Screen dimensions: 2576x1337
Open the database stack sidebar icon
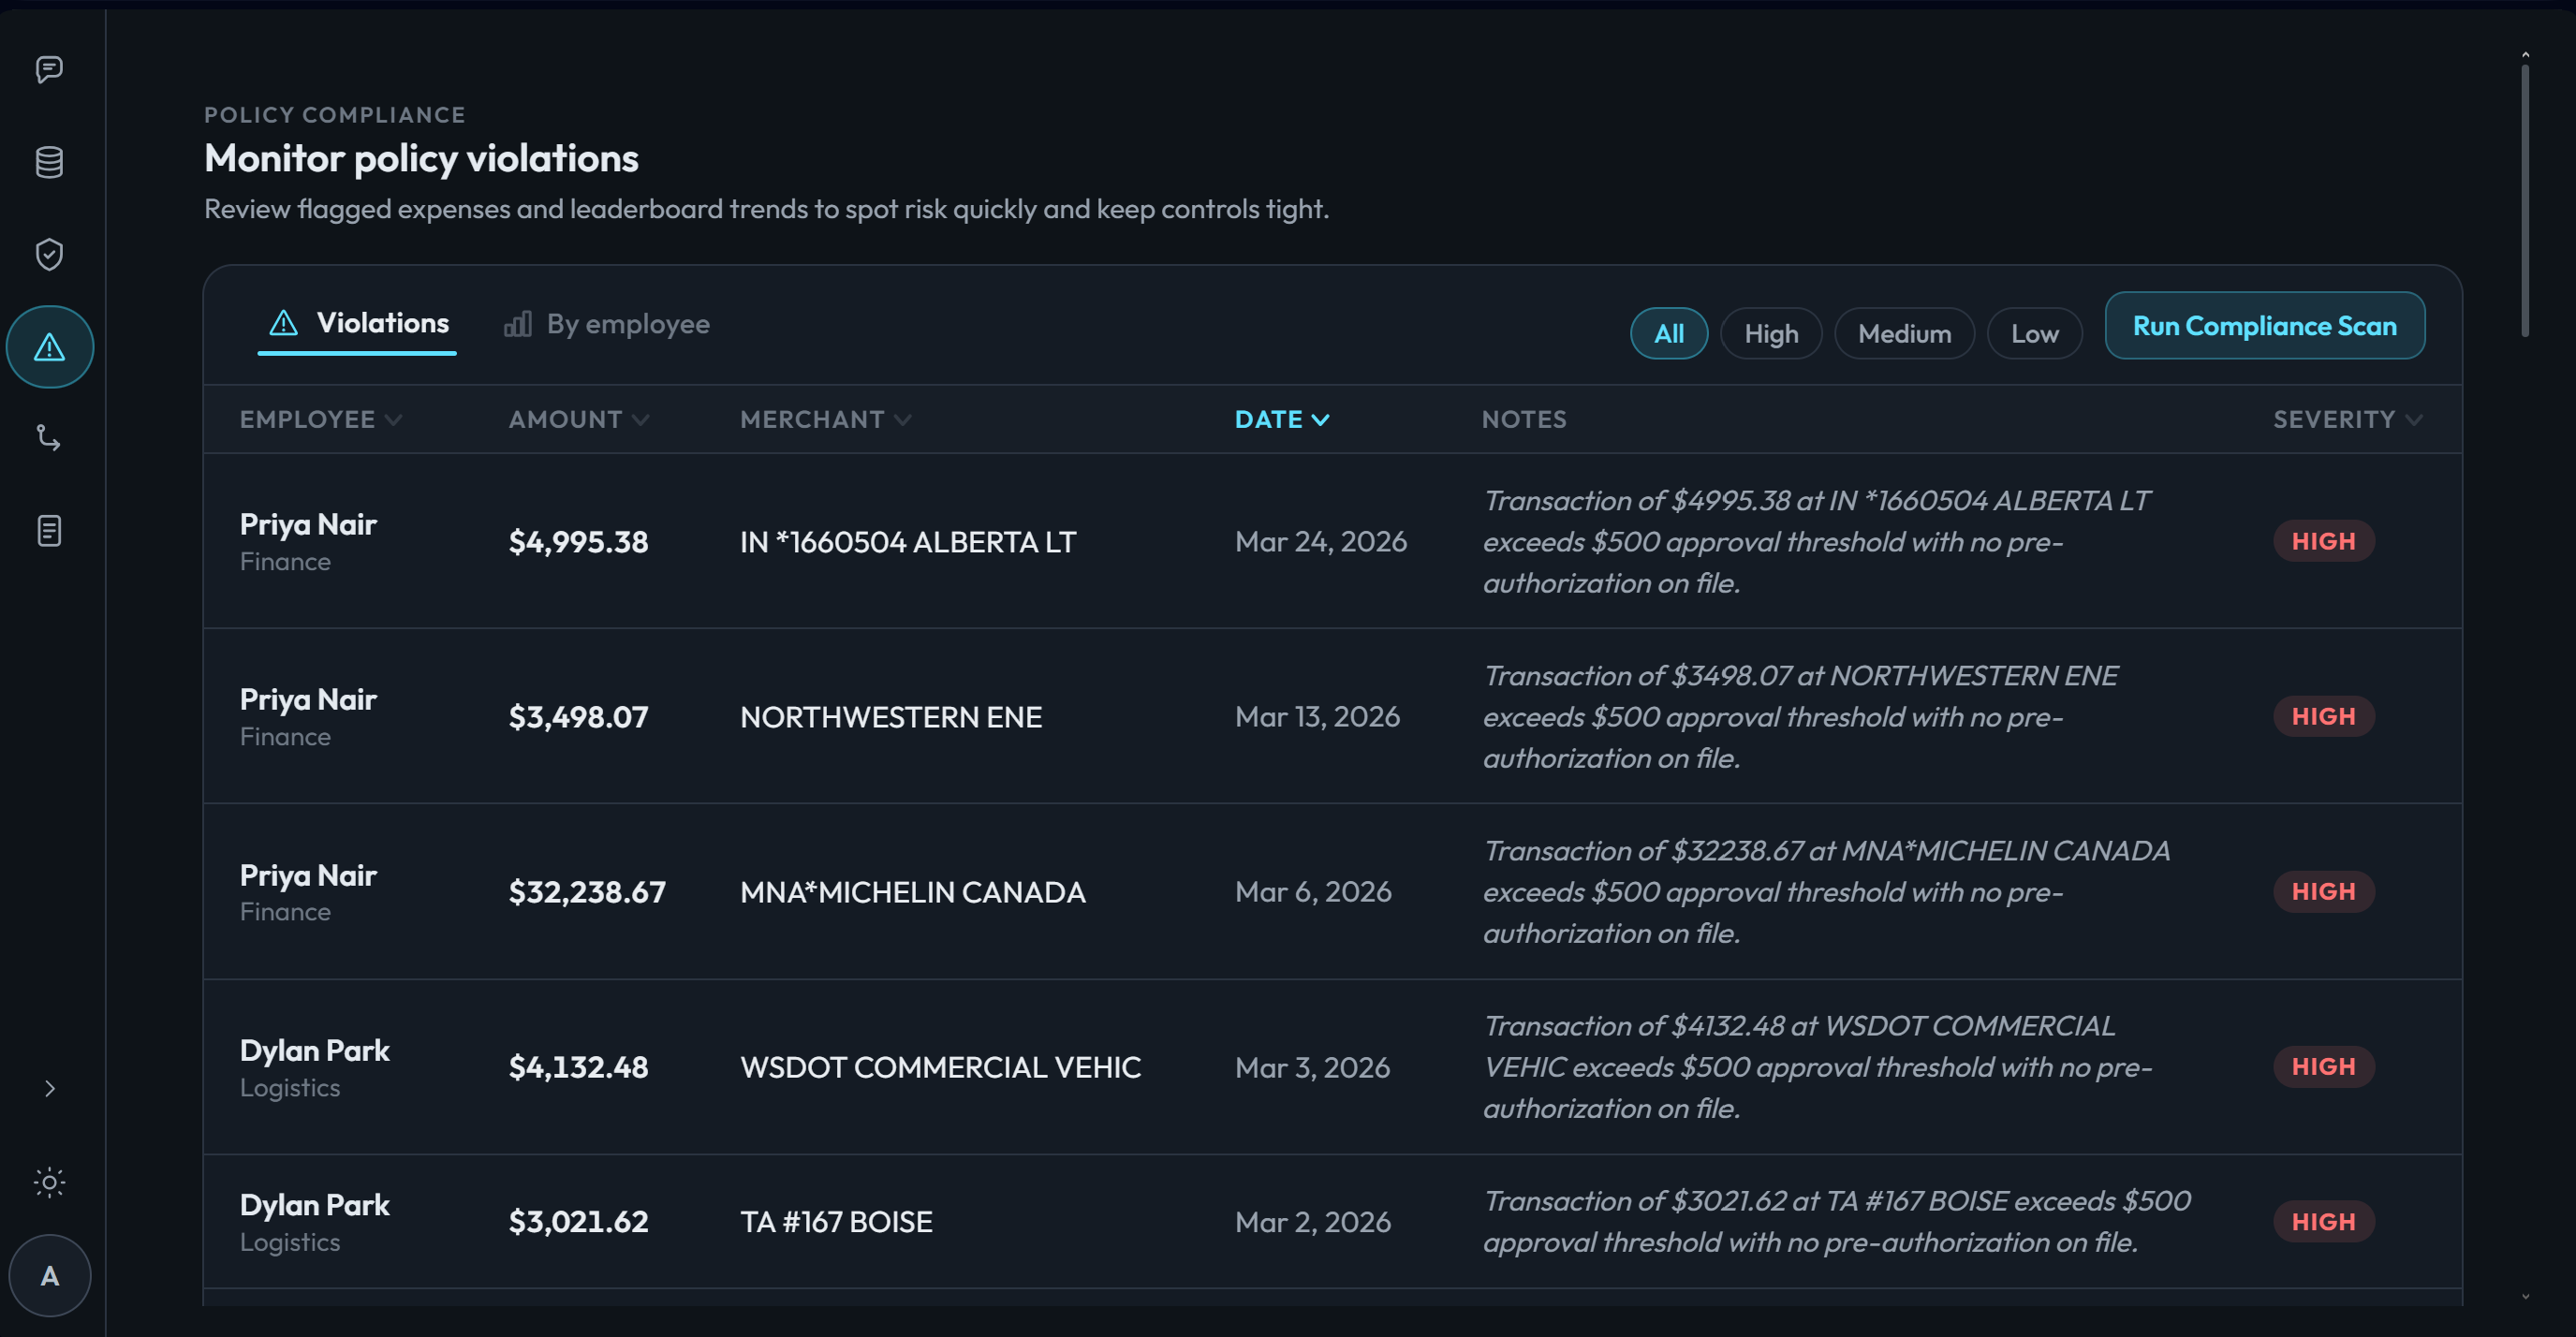coord(49,162)
